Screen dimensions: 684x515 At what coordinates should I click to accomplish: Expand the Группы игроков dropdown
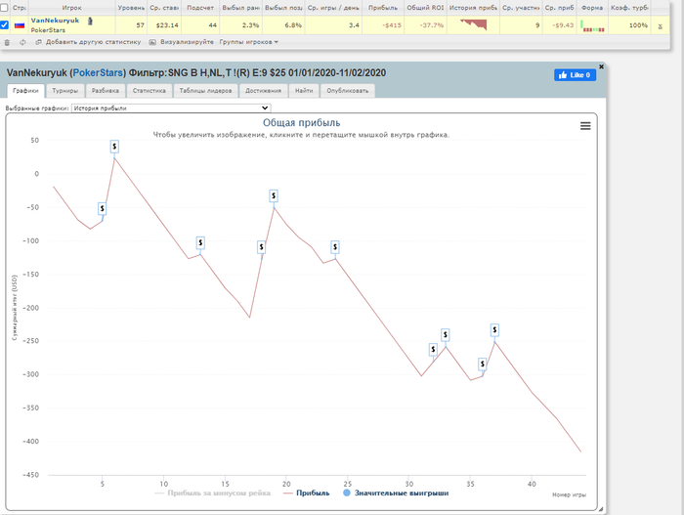click(x=248, y=42)
